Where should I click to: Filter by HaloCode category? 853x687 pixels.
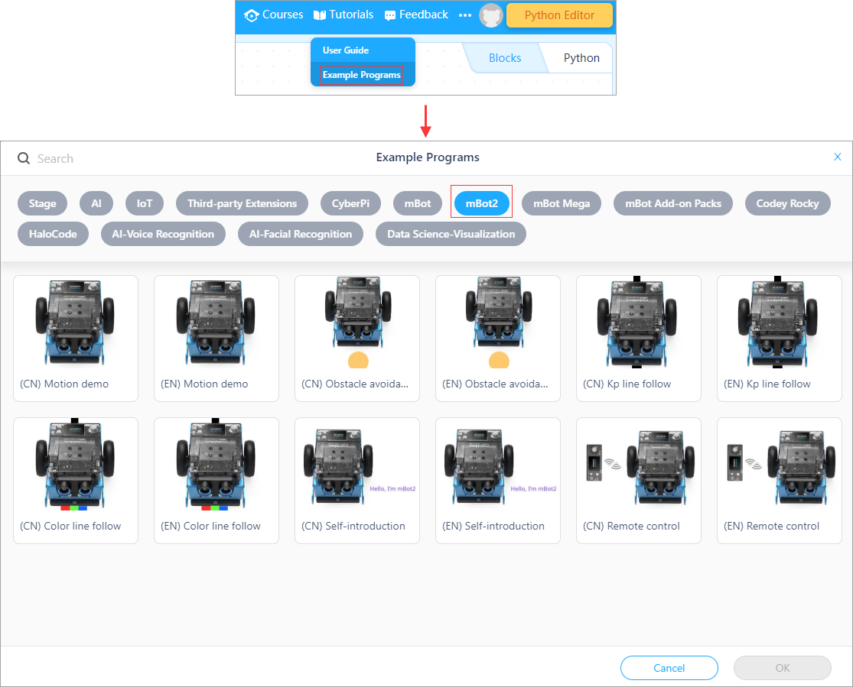(x=53, y=234)
